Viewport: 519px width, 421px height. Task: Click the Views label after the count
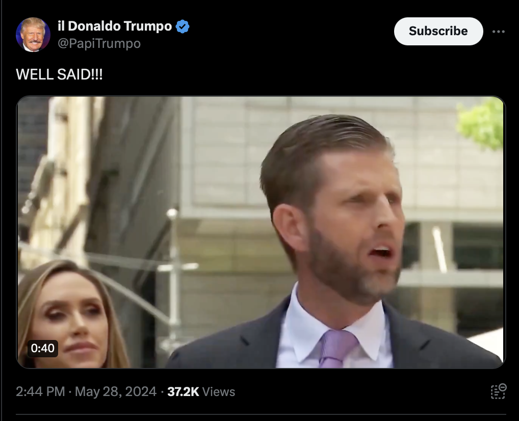[218, 392]
